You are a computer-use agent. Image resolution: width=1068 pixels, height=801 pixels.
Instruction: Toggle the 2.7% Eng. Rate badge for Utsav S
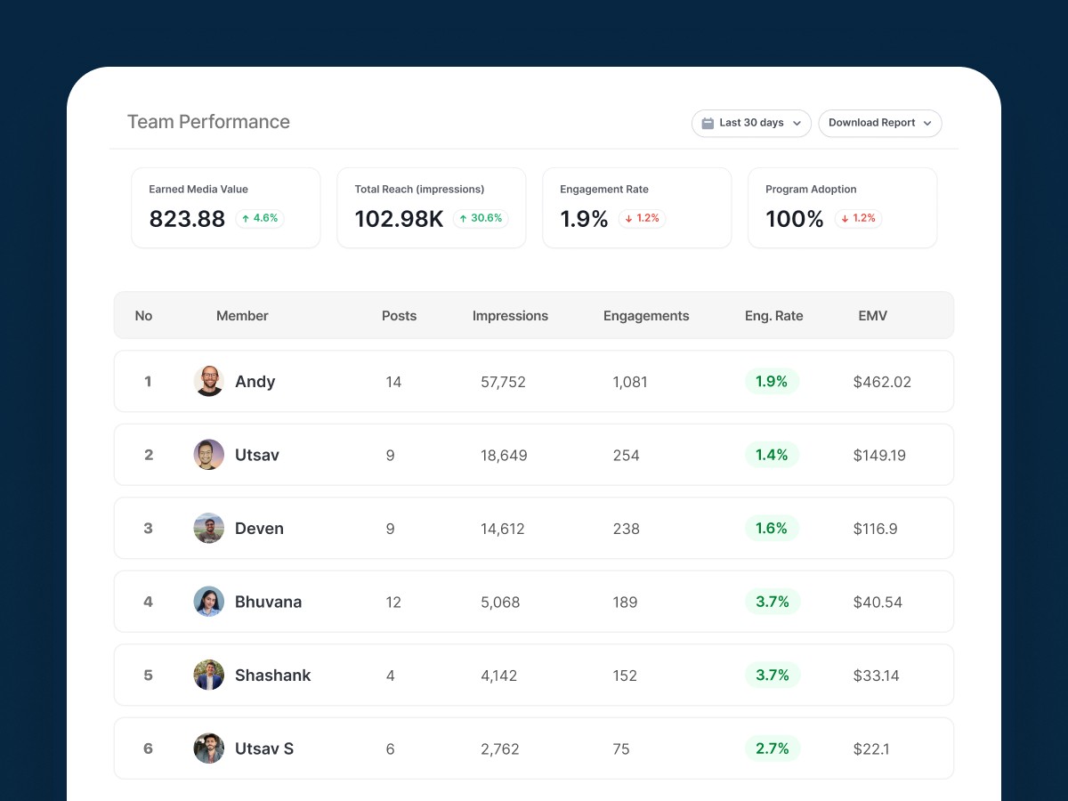[772, 748]
